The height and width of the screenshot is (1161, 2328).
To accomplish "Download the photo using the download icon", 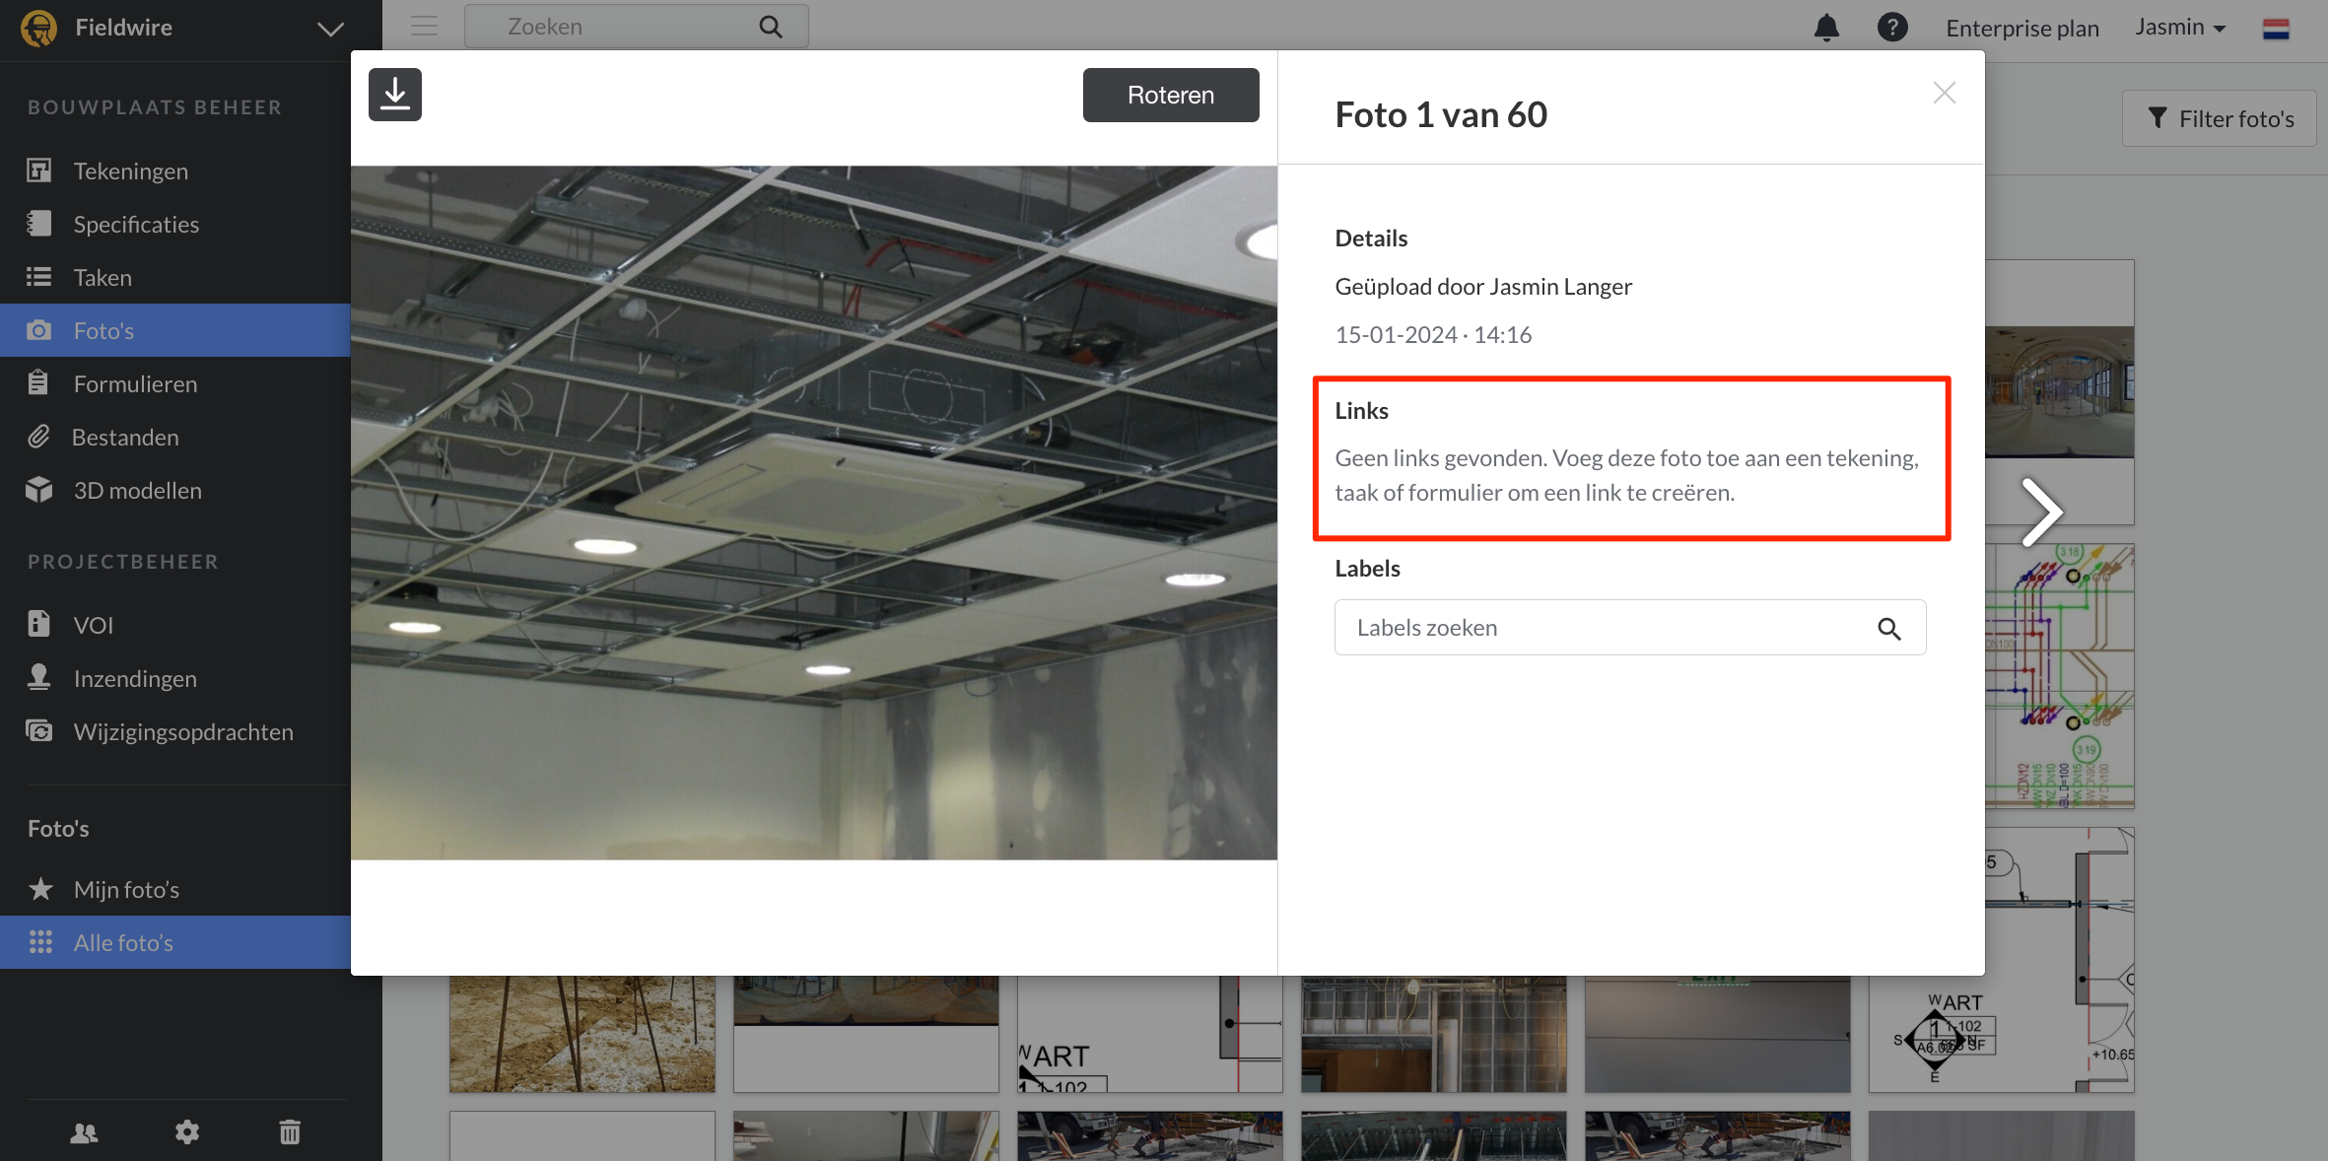I will click(394, 95).
